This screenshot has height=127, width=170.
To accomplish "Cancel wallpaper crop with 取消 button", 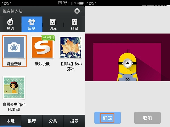I will [147, 118].
